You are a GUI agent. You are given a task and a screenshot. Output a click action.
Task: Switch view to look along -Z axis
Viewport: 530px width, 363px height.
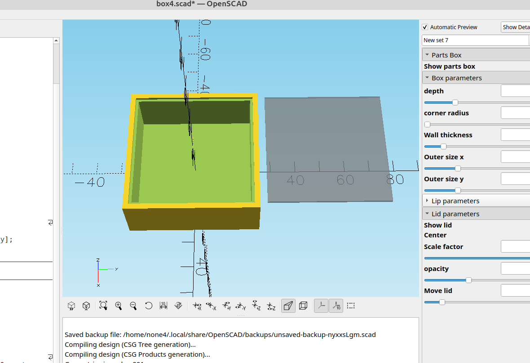click(x=272, y=306)
